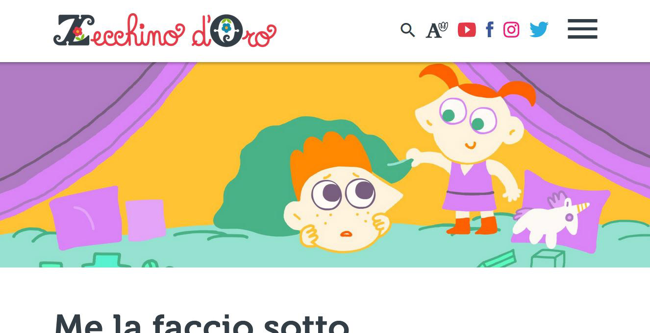Open the search magnifier icon
650x333 pixels.
tap(407, 30)
